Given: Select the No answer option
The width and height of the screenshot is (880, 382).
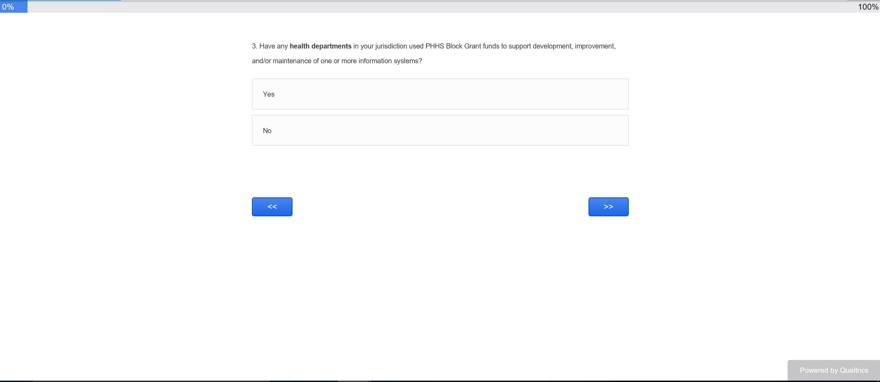Looking at the screenshot, I should pyautogui.click(x=440, y=130).
